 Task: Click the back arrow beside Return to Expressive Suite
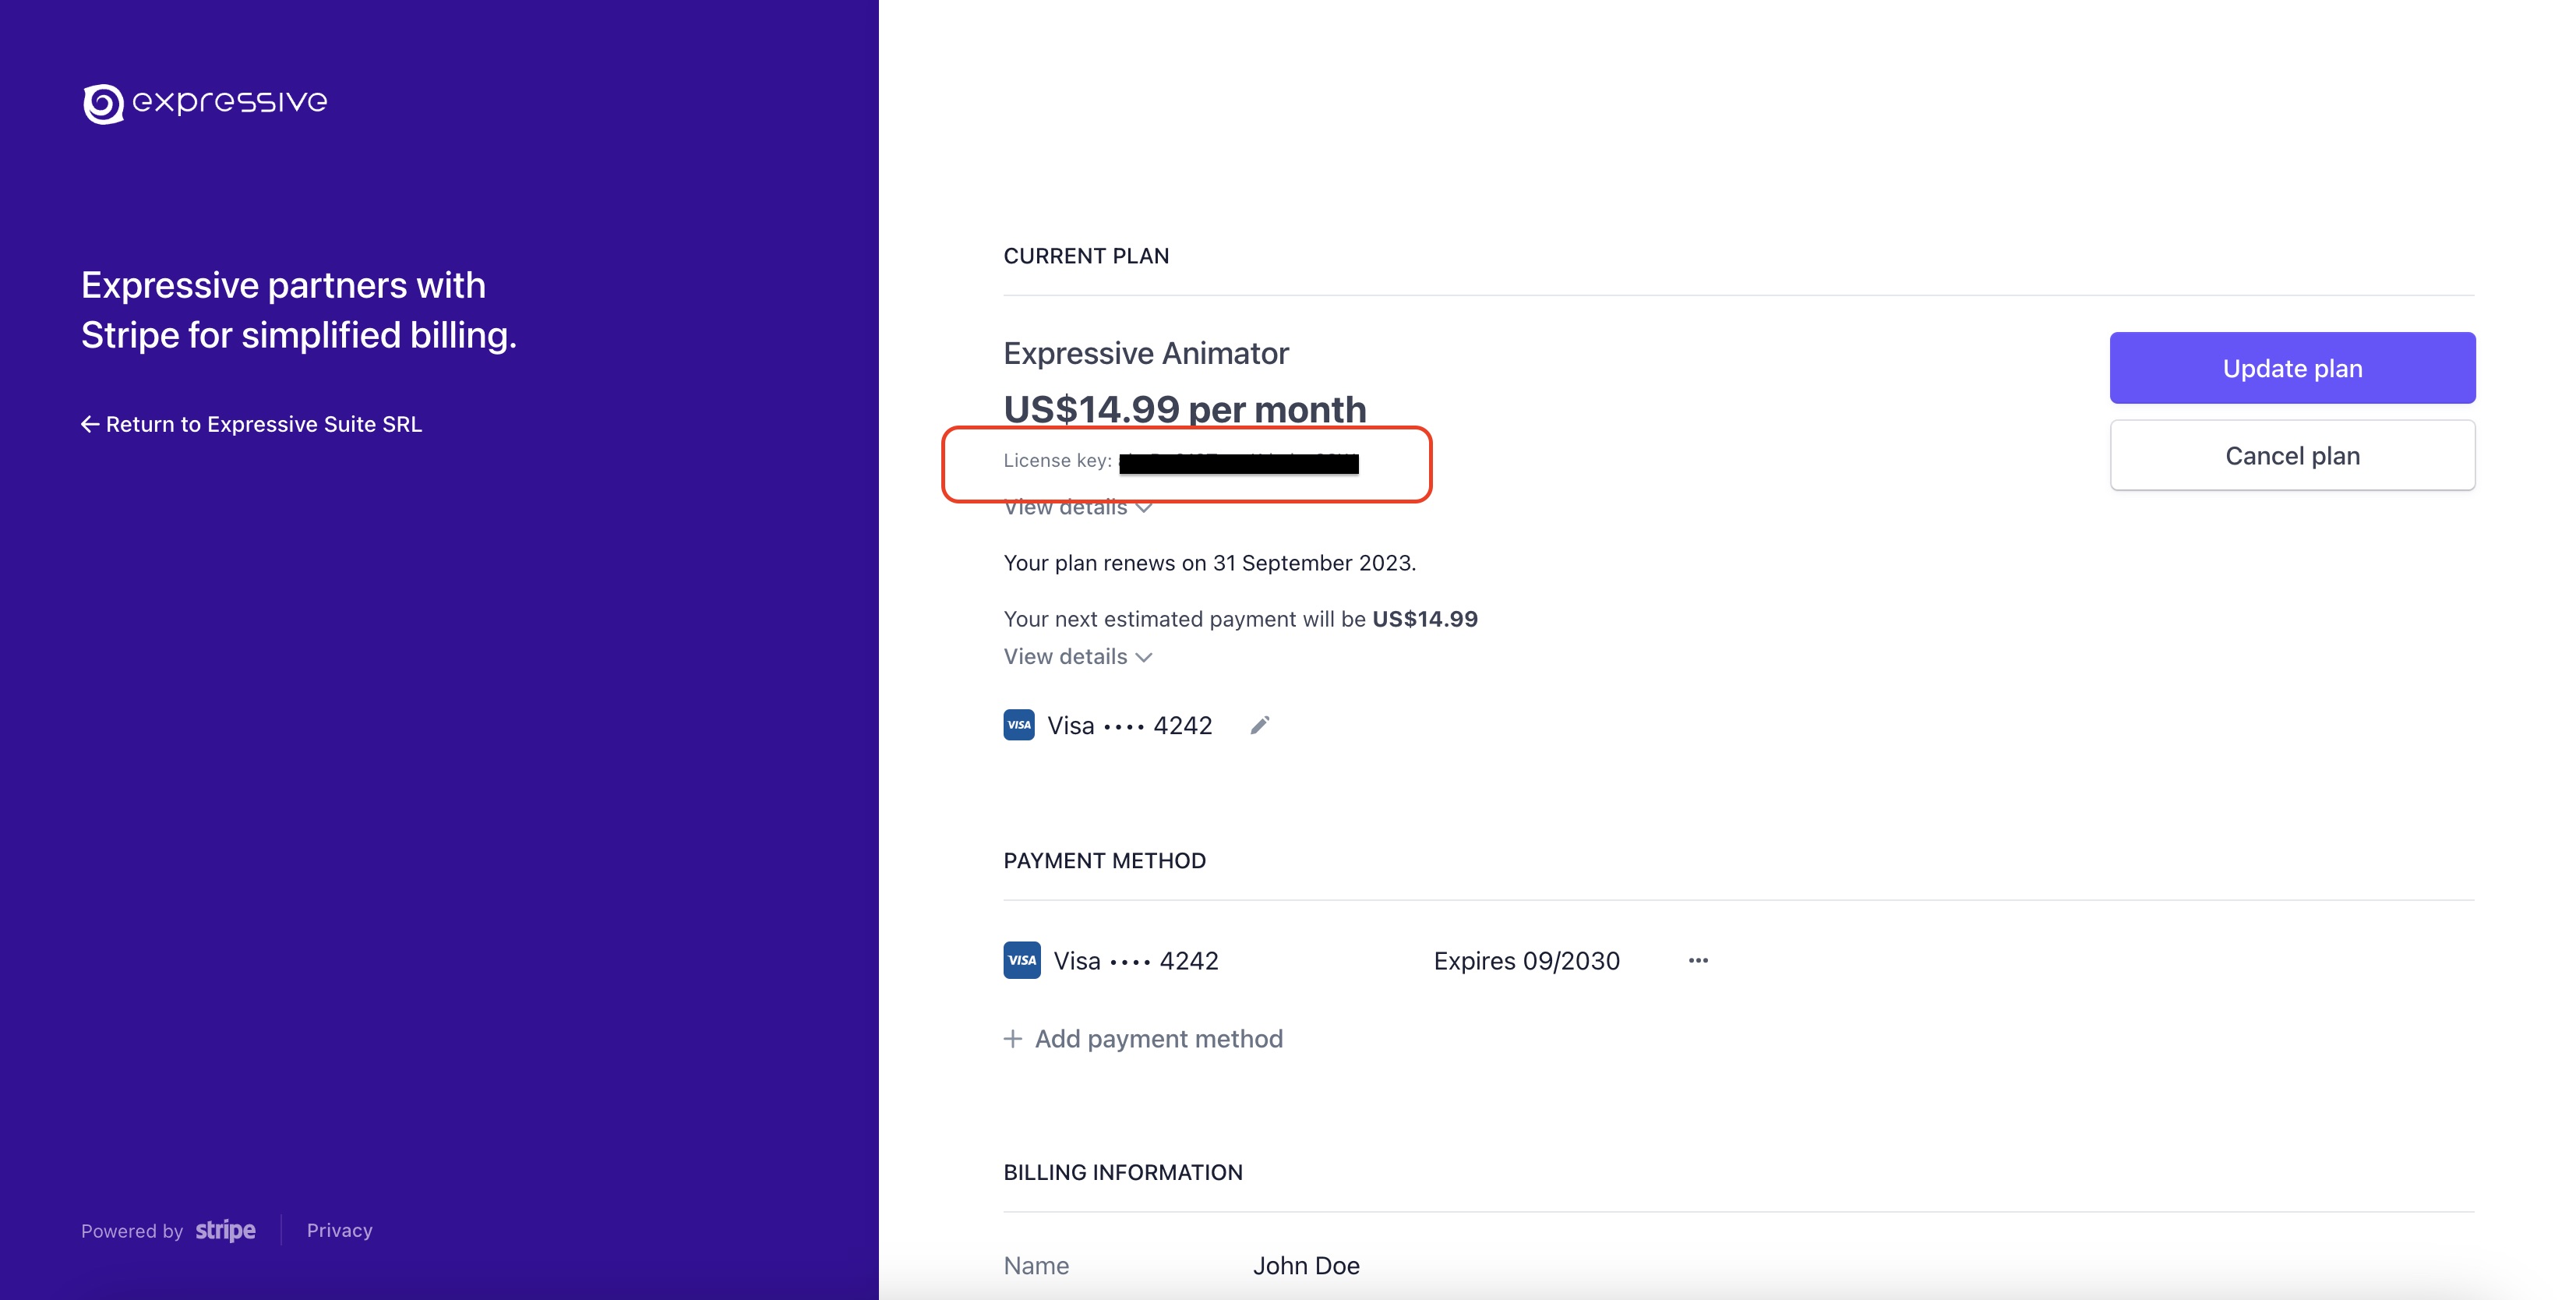coord(90,424)
